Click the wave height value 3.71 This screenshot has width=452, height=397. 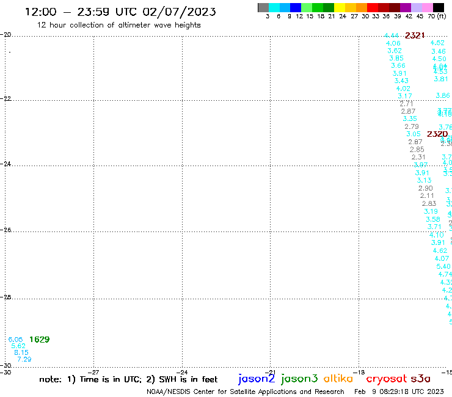point(434,227)
